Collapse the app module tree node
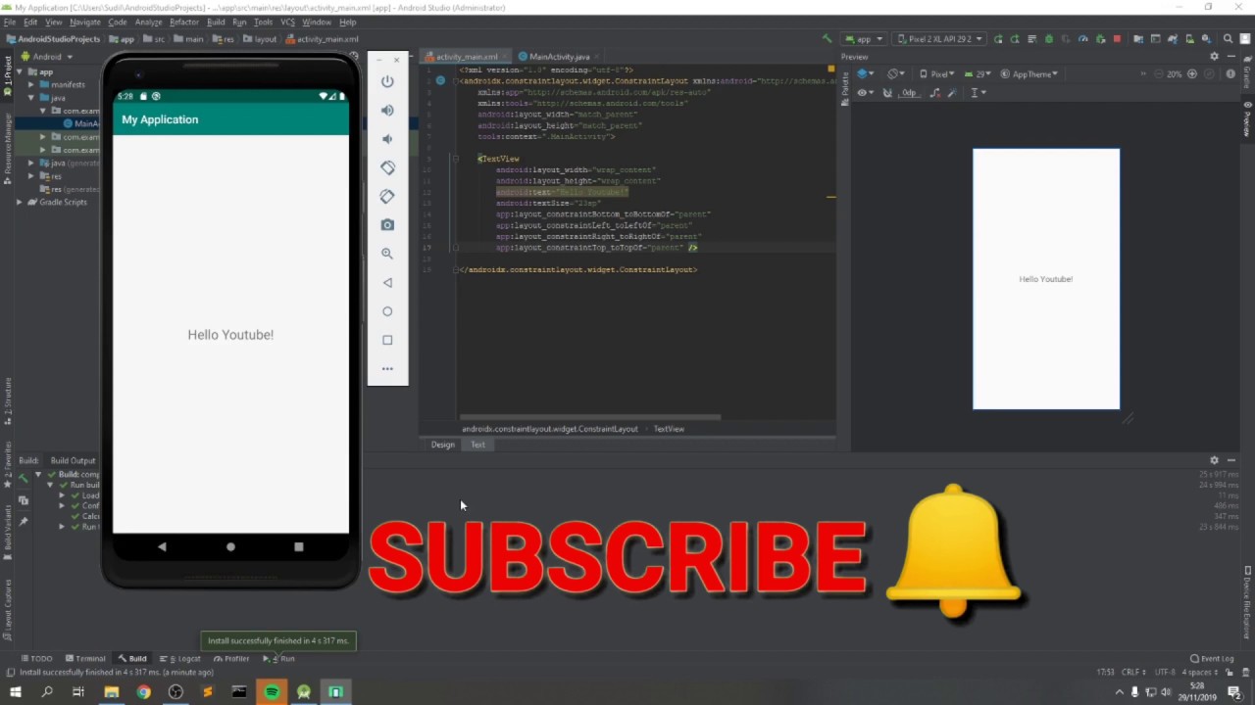Image resolution: width=1255 pixels, height=705 pixels. pos(20,72)
